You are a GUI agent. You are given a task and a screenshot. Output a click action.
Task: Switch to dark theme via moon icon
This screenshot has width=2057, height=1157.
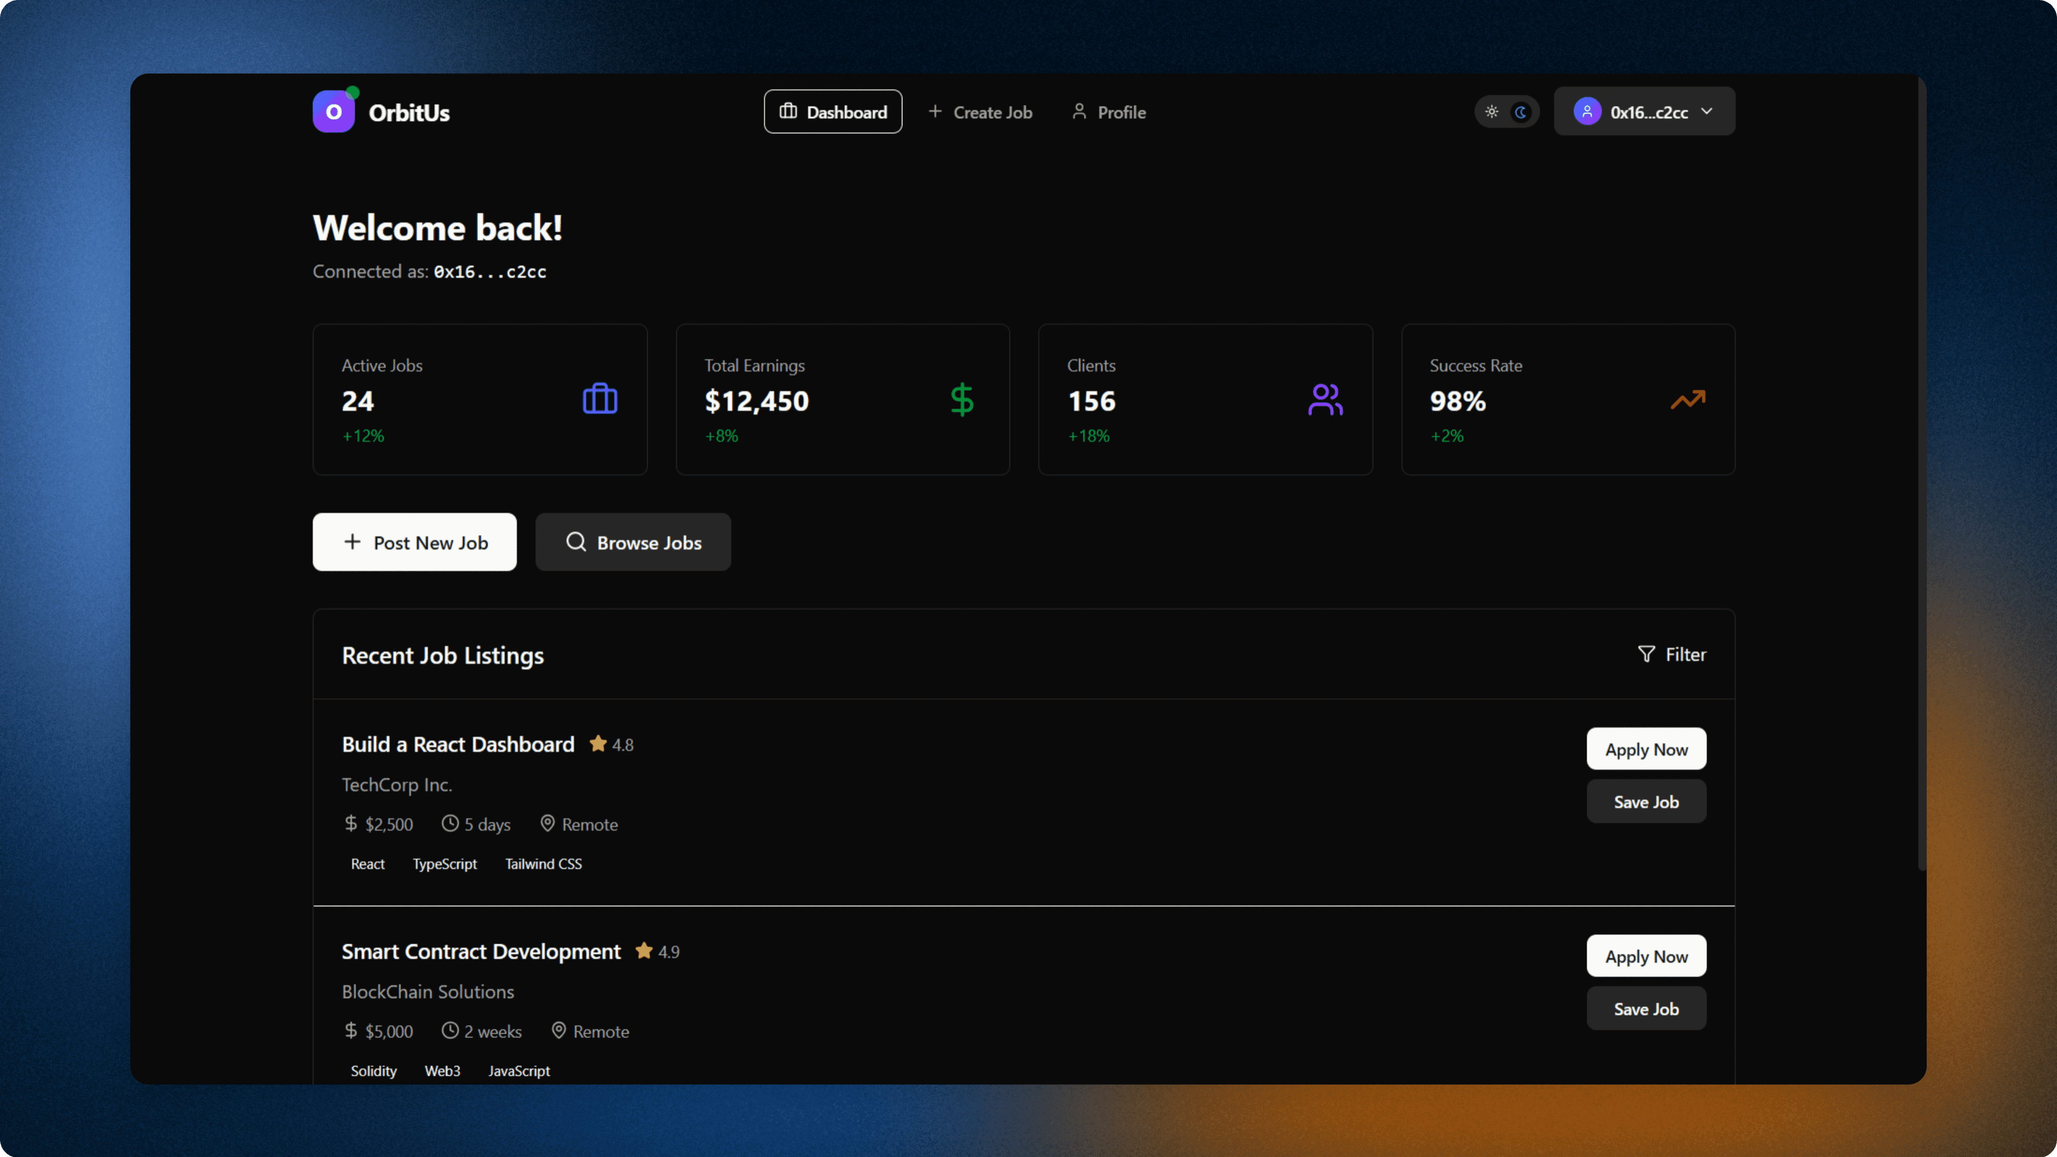click(1521, 112)
